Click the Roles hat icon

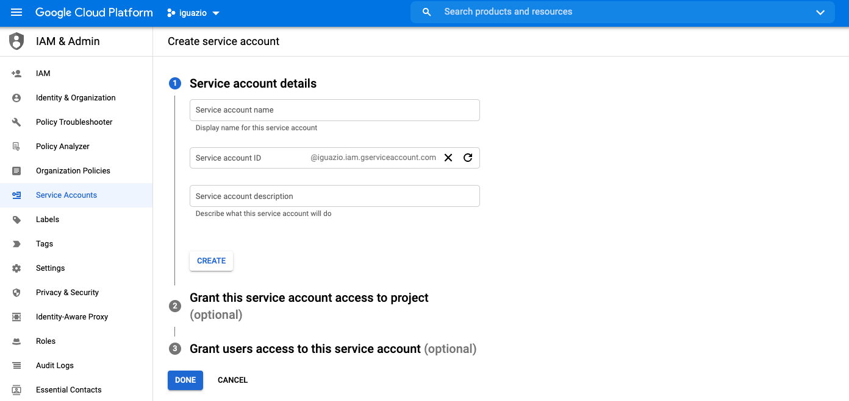click(16, 341)
